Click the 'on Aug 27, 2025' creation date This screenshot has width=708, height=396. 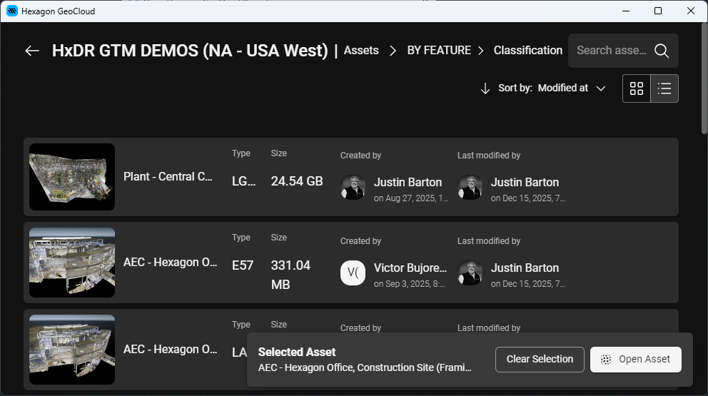[x=411, y=198]
